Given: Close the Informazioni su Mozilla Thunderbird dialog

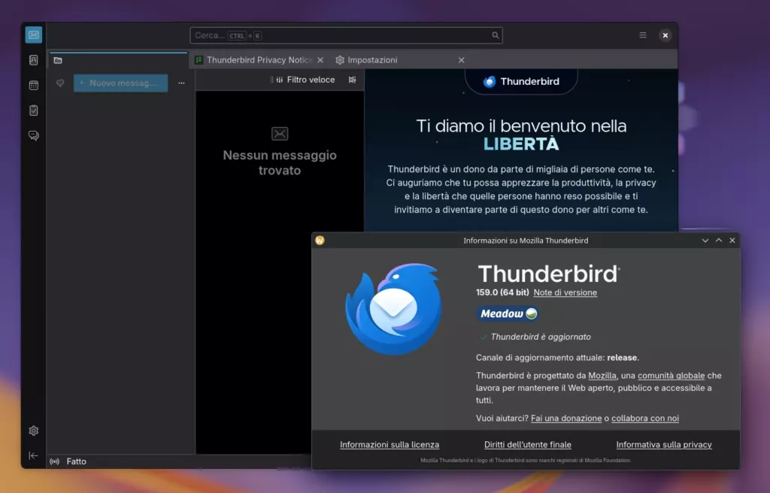Looking at the screenshot, I should tap(732, 240).
